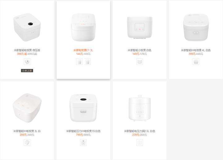Select variant thumbnail under 微压版 rice cooker
This screenshot has width=223, height=160.
pos(27,62)
